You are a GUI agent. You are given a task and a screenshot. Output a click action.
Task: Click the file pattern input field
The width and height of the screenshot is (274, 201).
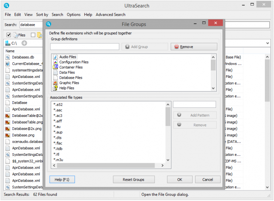(194, 105)
